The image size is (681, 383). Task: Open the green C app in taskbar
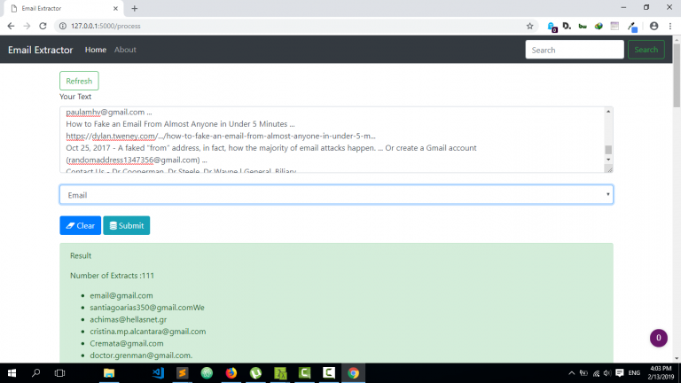coord(304,373)
